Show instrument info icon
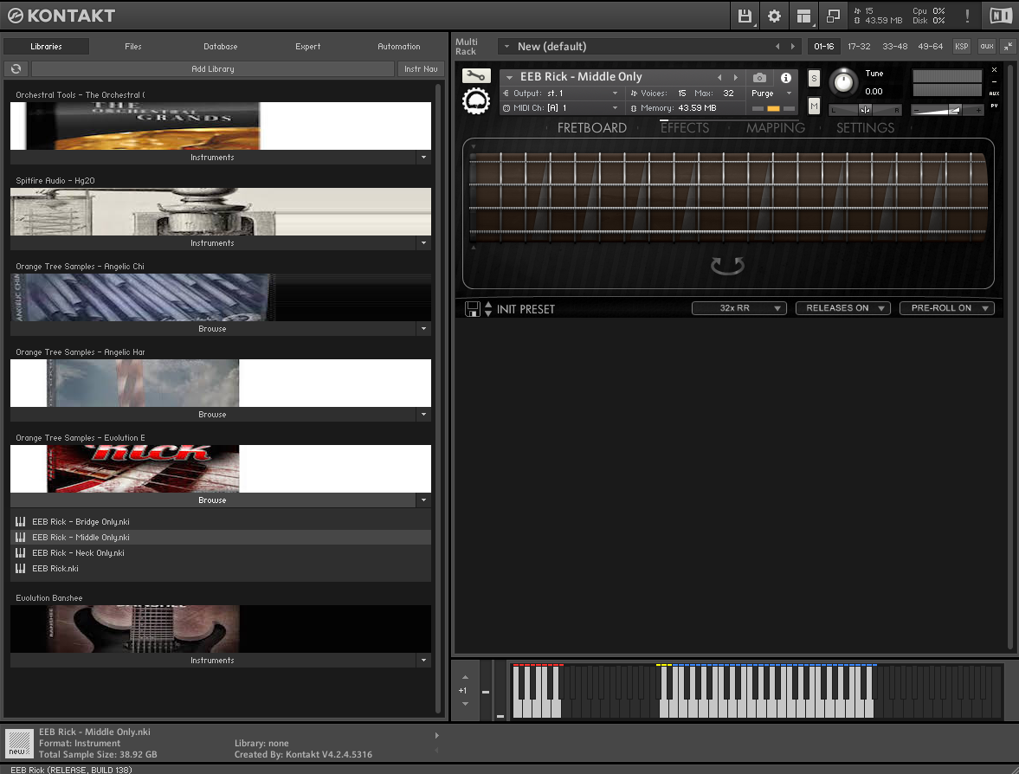The height and width of the screenshot is (774, 1019). point(786,78)
